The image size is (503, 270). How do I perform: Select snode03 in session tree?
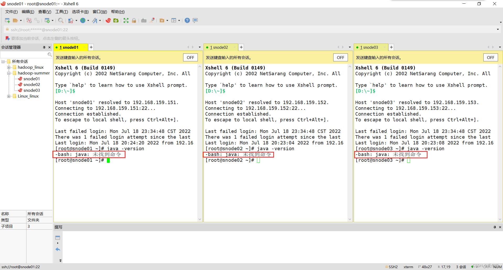click(x=32, y=90)
